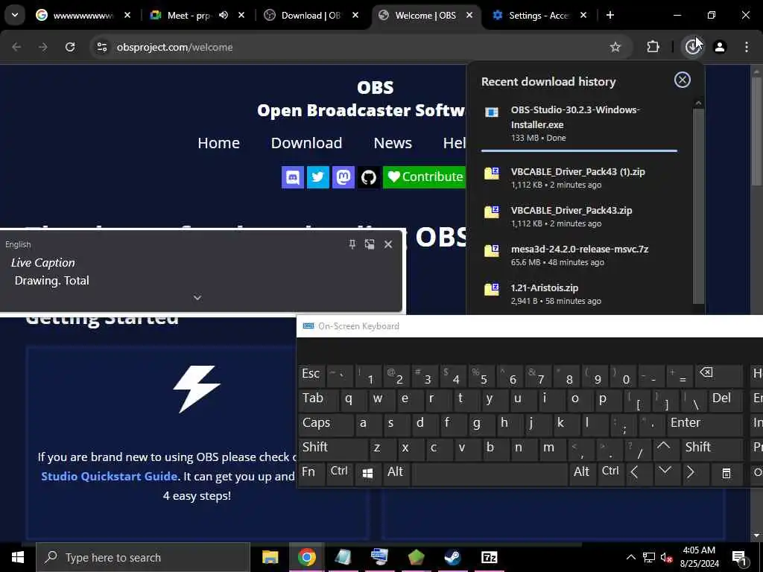
Task: Click Esc key on On-Screen Keyboard
Action: [311, 375]
